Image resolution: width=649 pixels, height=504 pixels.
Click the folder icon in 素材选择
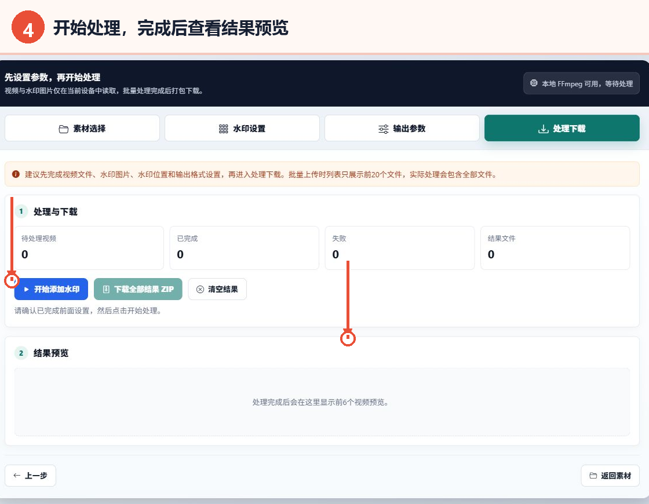click(x=63, y=129)
